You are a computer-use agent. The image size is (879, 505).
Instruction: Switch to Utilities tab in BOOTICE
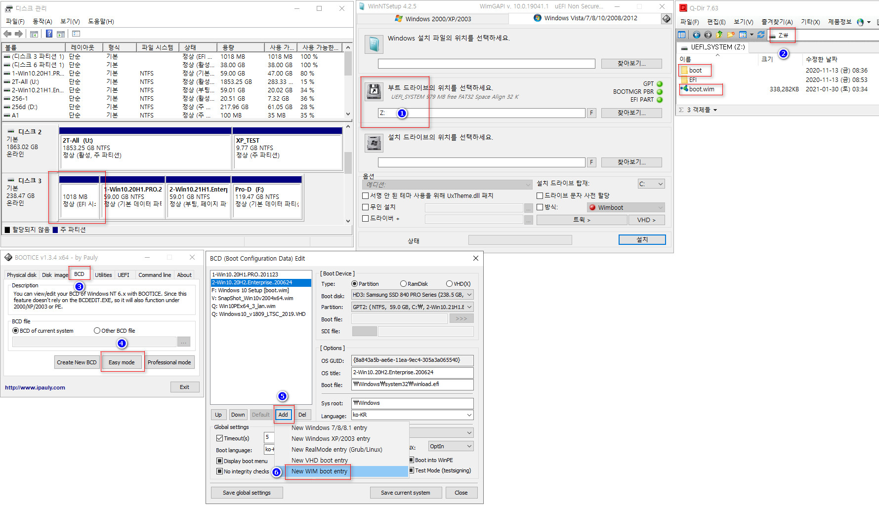[103, 275]
